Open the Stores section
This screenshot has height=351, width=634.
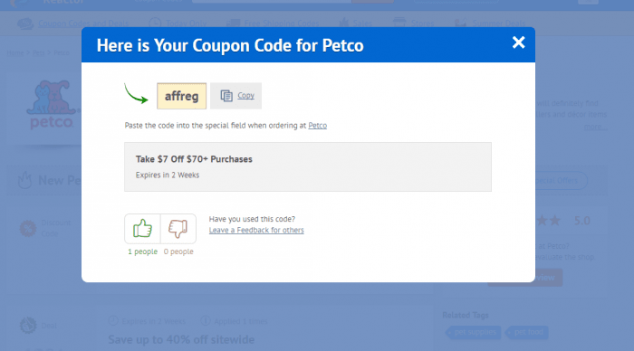pos(422,24)
